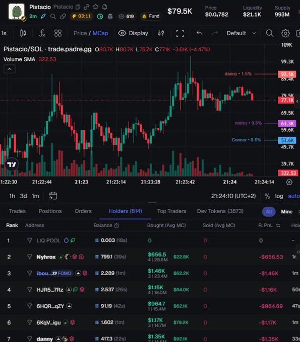
Task: Open the fx indicators menu
Action: 42,33
